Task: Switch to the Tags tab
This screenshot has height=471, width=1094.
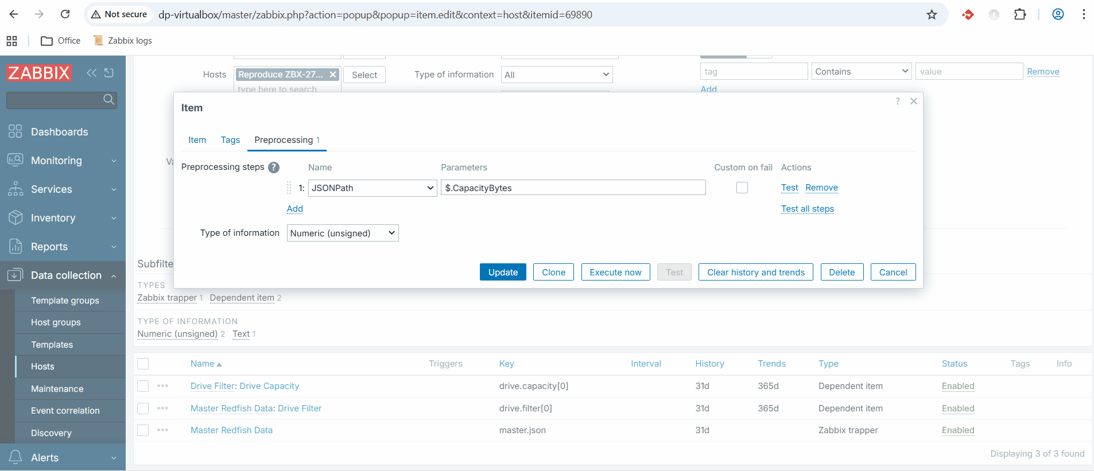Action: (230, 140)
